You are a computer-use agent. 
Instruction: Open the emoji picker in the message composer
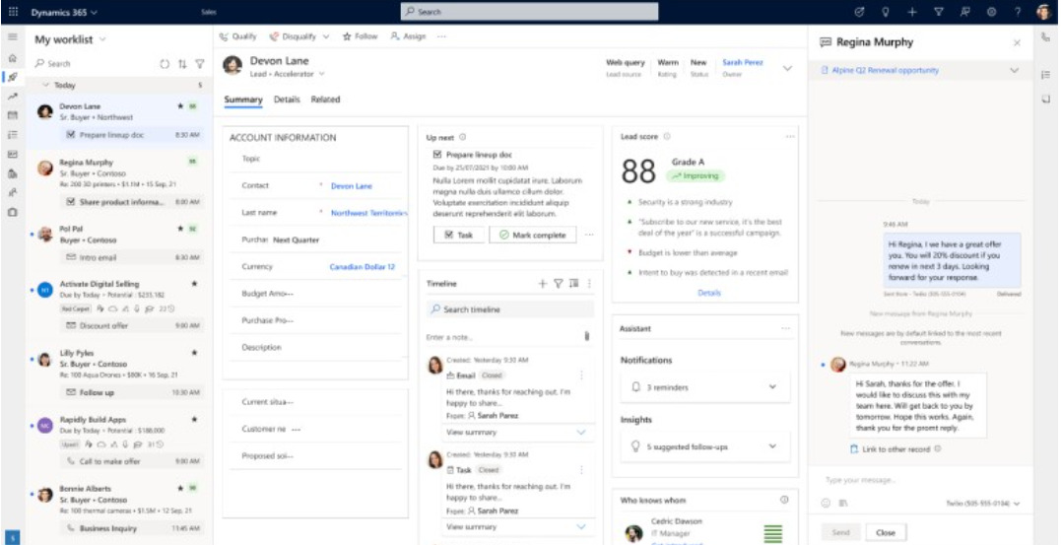point(826,503)
